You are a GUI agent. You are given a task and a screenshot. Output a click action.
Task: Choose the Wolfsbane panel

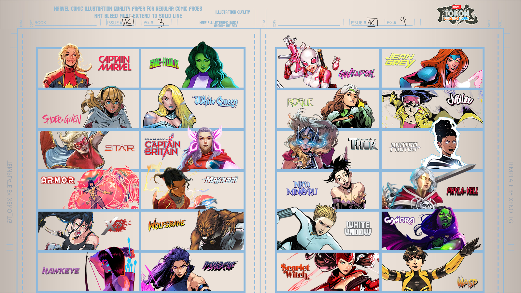pyautogui.click(x=192, y=231)
